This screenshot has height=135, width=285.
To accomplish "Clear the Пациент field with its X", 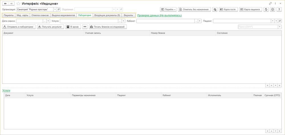I will point(276,21).
